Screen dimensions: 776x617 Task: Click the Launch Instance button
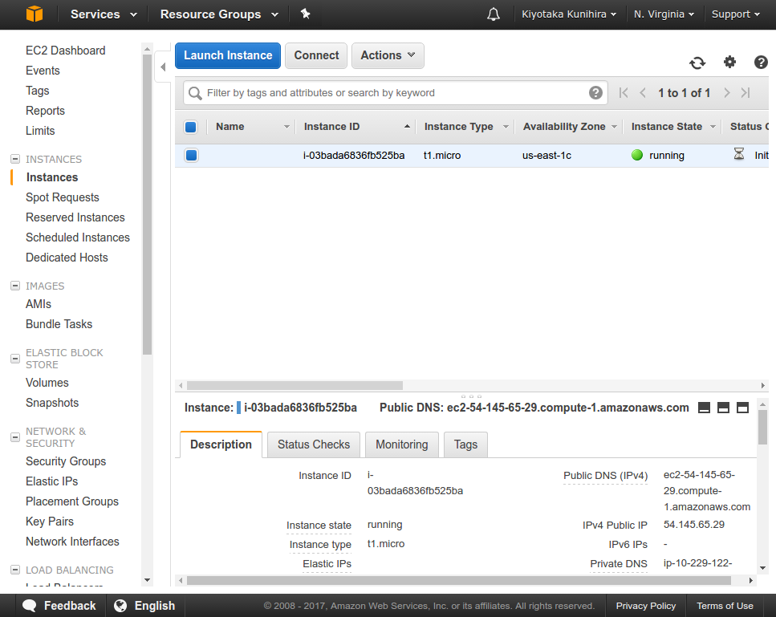[228, 55]
